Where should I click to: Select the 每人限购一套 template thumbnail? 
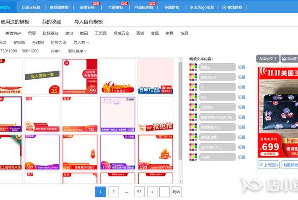pyautogui.click(x=42, y=76)
